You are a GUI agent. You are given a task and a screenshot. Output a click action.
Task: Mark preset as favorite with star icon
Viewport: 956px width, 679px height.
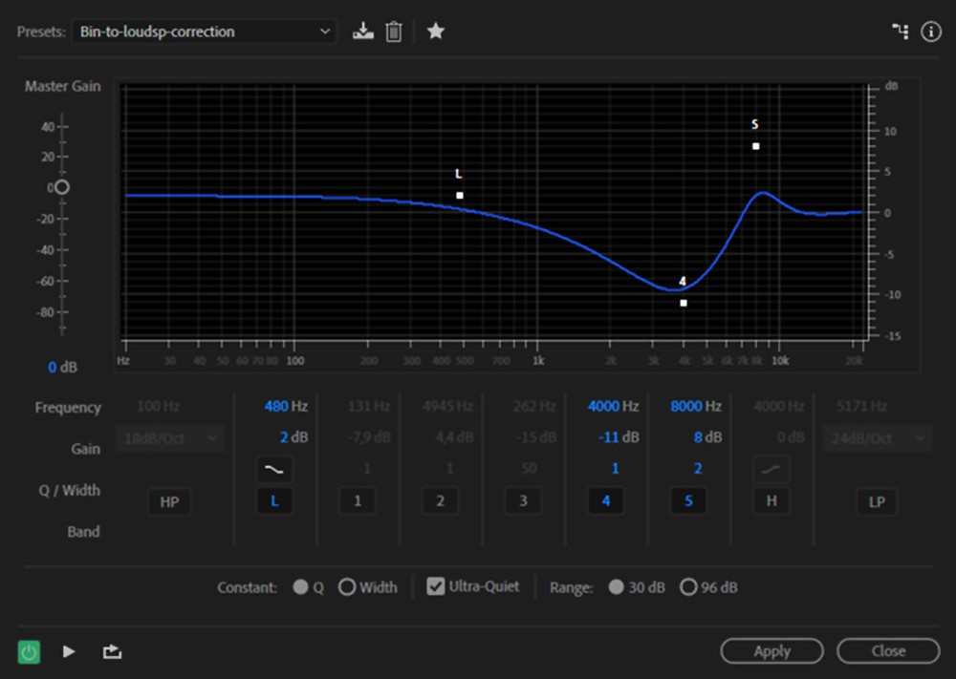436,32
